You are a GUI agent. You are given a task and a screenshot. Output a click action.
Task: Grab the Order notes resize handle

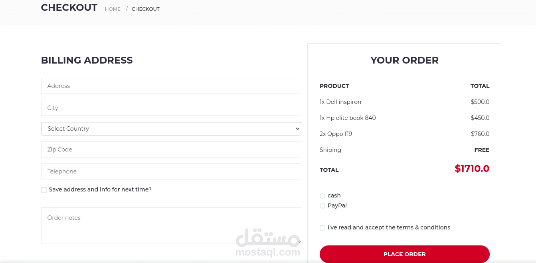click(x=299, y=241)
